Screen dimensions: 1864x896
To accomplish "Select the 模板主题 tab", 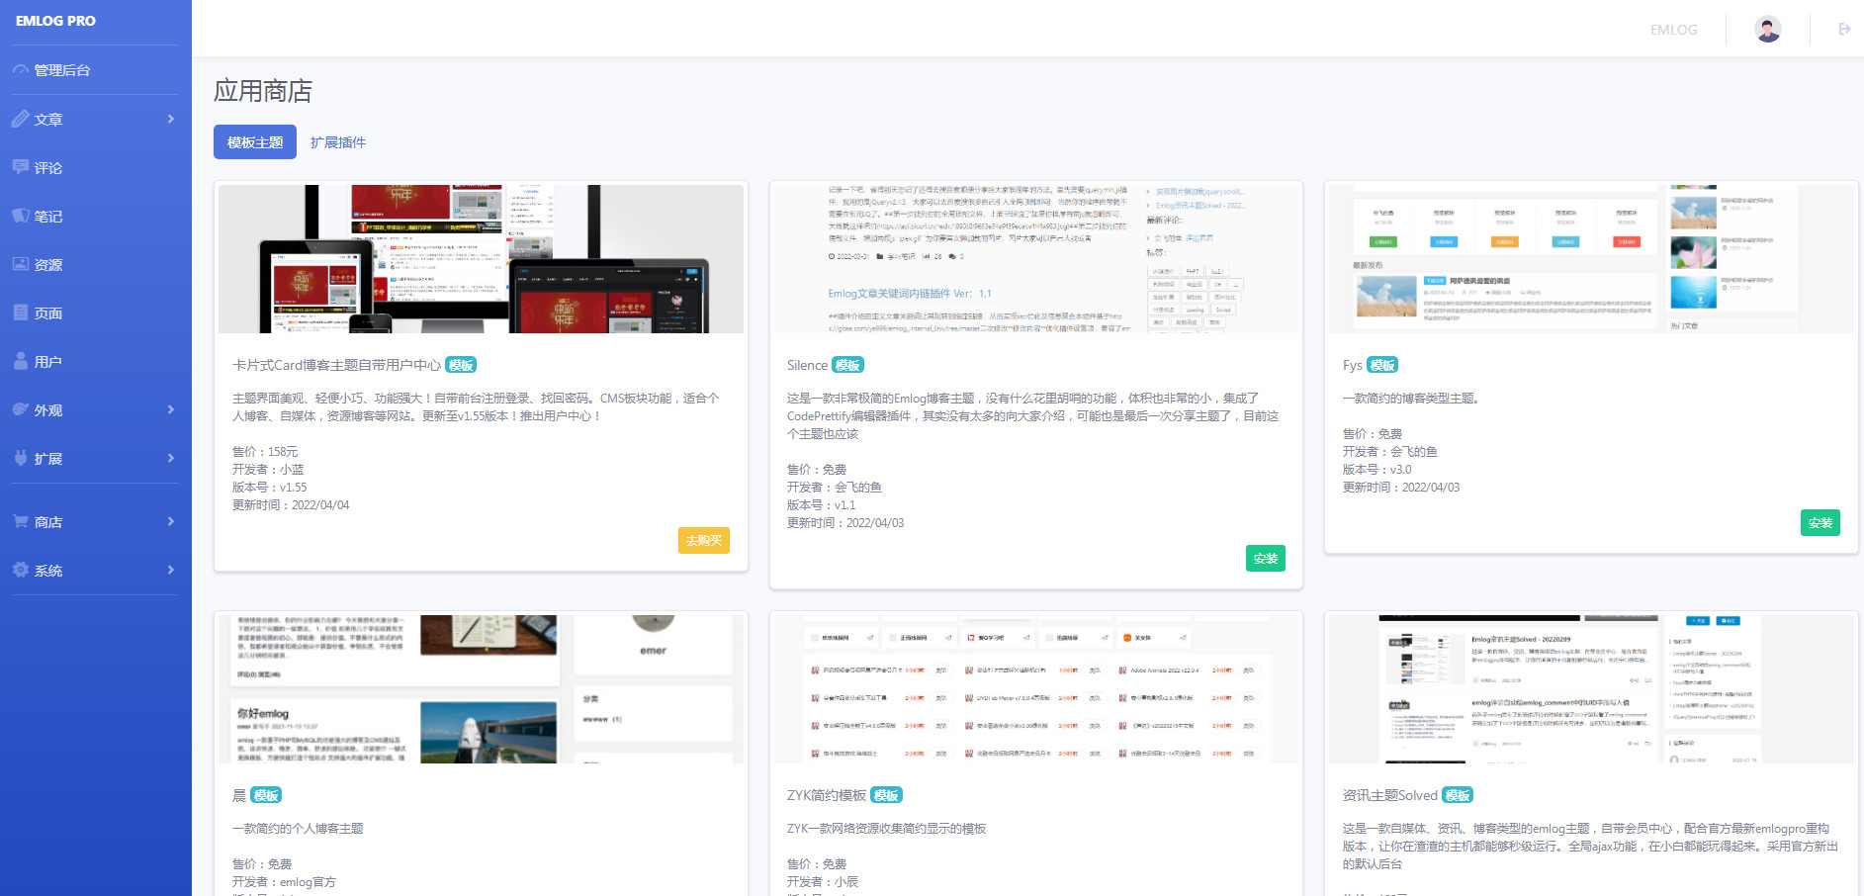I will point(255,142).
